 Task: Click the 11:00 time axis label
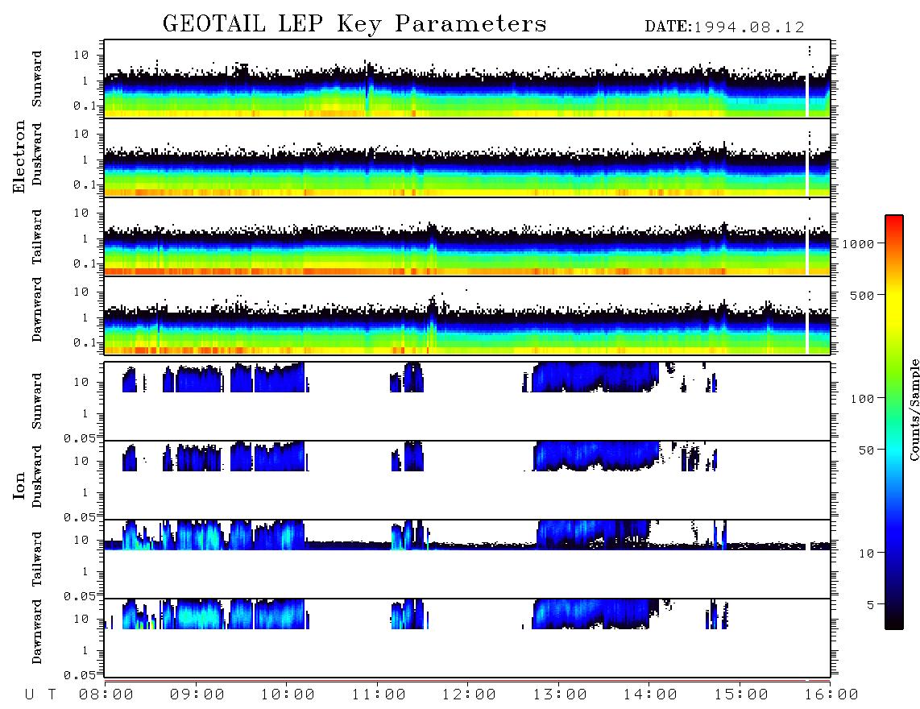coord(378,694)
